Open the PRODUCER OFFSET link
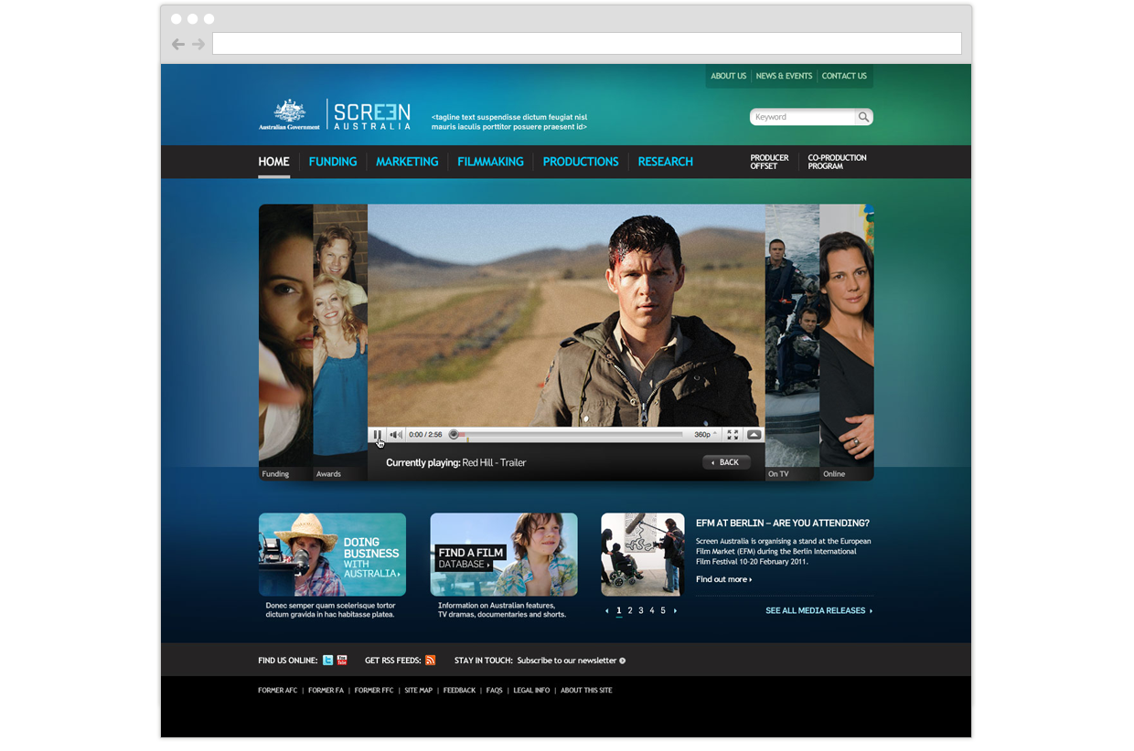 point(769,162)
